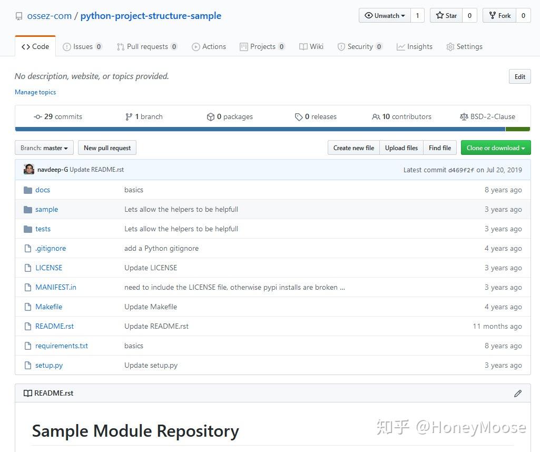Click Create new file button

point(354,148)
